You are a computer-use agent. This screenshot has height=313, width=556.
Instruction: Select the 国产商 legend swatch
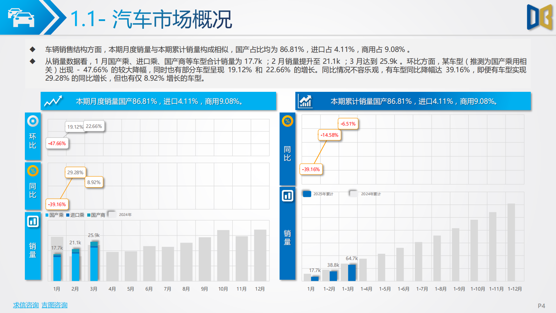point(89,215)
